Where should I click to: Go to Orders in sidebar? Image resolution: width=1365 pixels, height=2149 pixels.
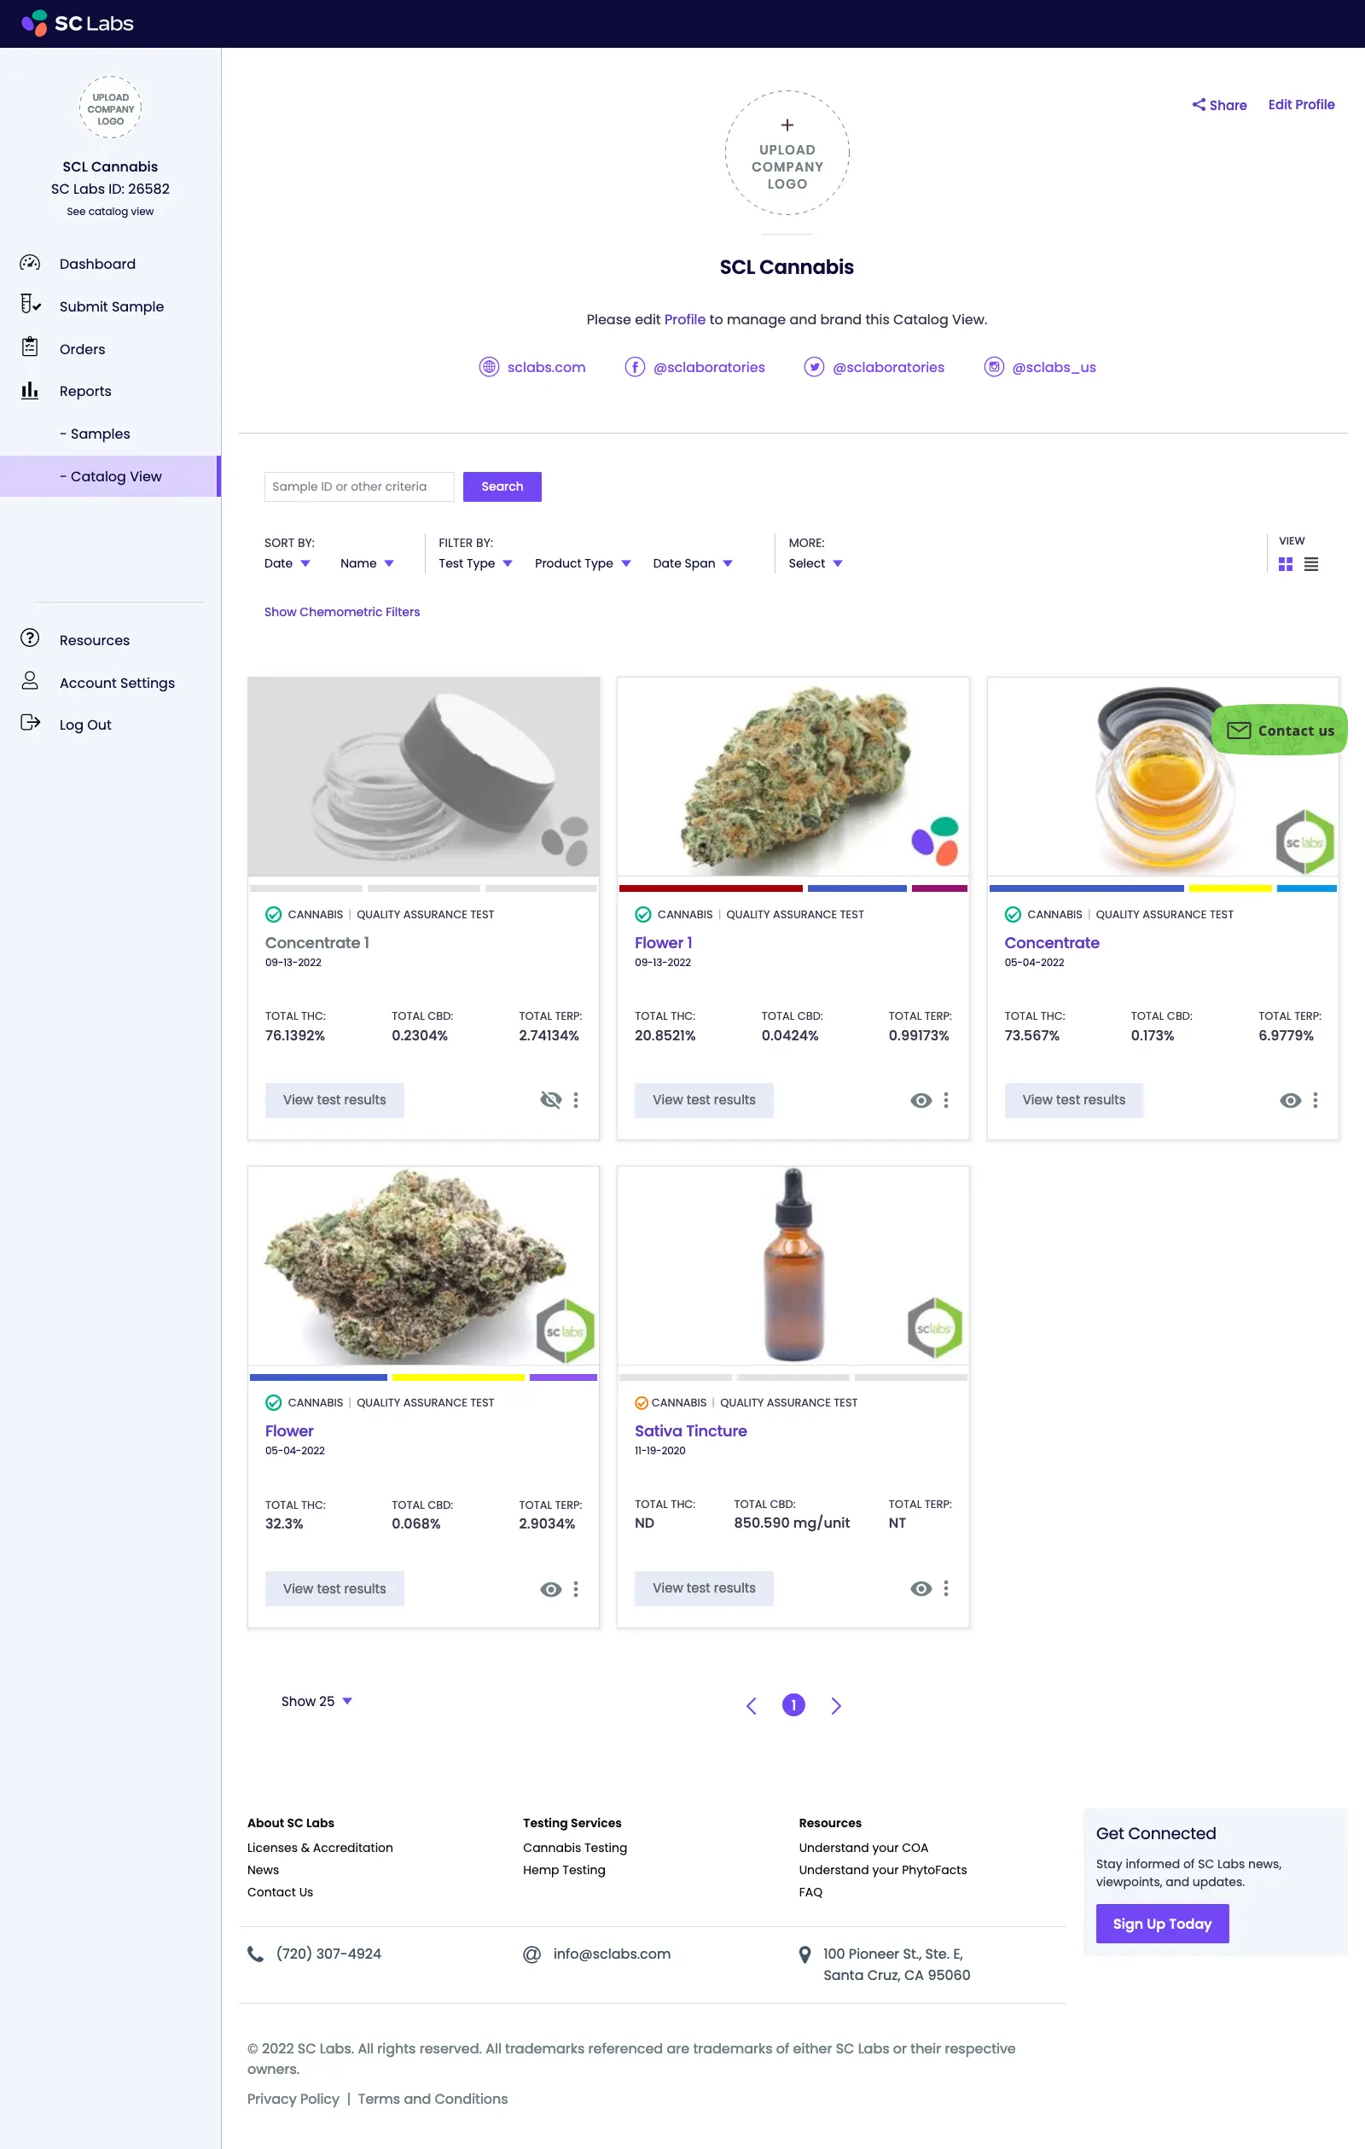pos(82,349)
